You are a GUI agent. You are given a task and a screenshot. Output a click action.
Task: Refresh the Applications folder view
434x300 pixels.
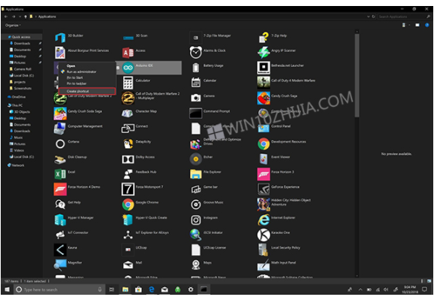[x=373, y=17]
